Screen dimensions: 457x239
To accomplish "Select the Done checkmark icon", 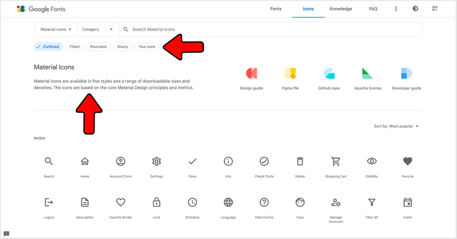I will tap(192, 161).
